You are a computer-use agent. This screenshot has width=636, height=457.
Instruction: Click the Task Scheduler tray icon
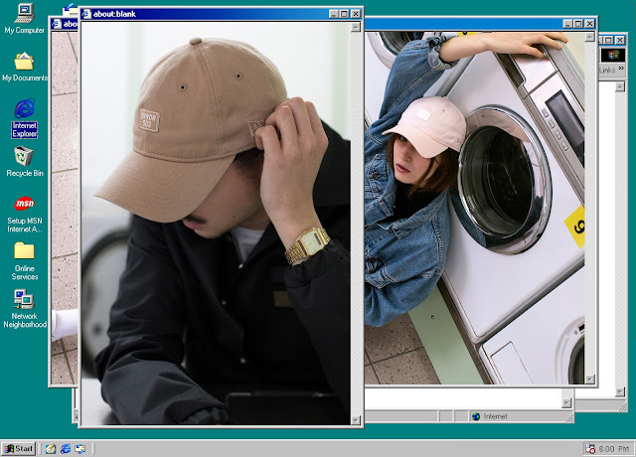click(590, 449)
